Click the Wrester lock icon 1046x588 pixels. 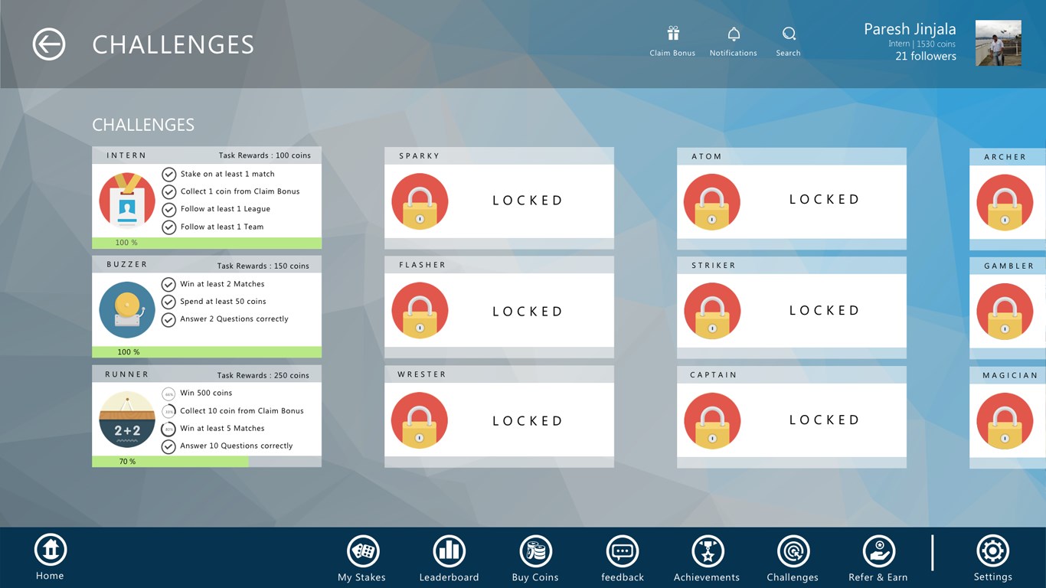[420, 420]
